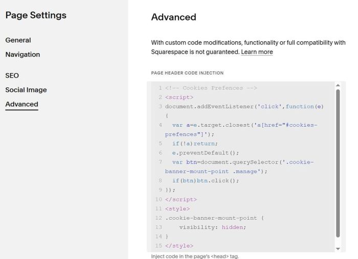Click the code editor scroll-up arrow
The width and height of the screenshot is (358, 259).
[338, 85]
